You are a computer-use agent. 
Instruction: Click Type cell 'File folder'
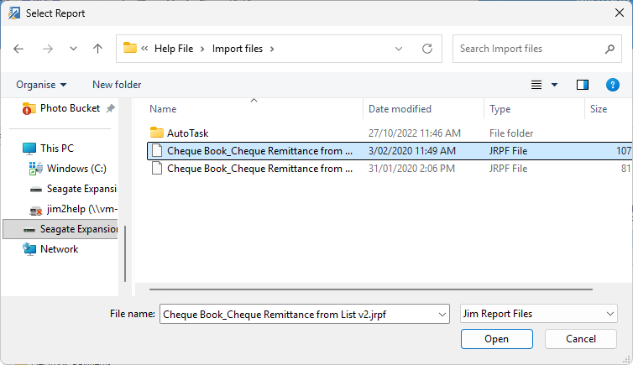[x=511, y=133]
